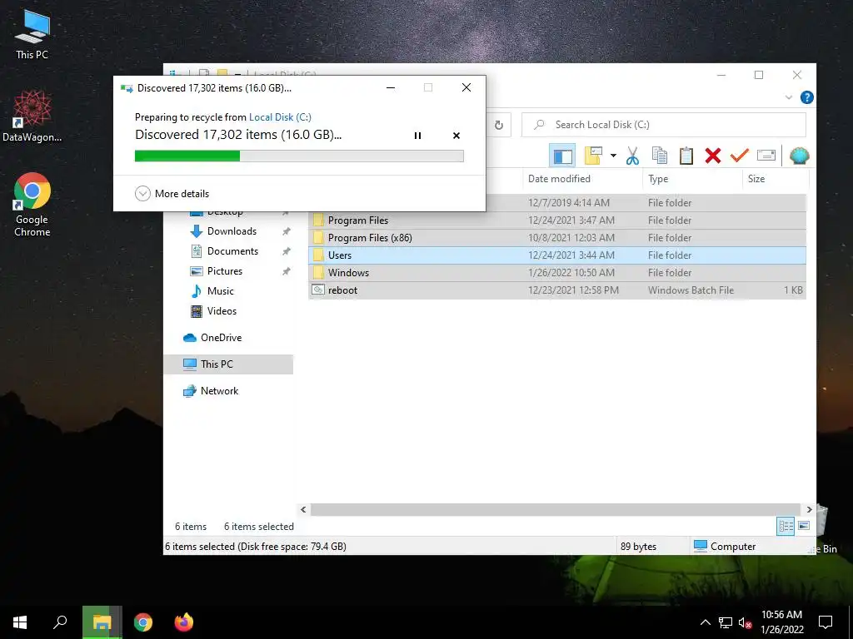The width and height of the screenshot is (853, 639).
Task: Click the muted volume tray icon
Action: click(745, 622)
